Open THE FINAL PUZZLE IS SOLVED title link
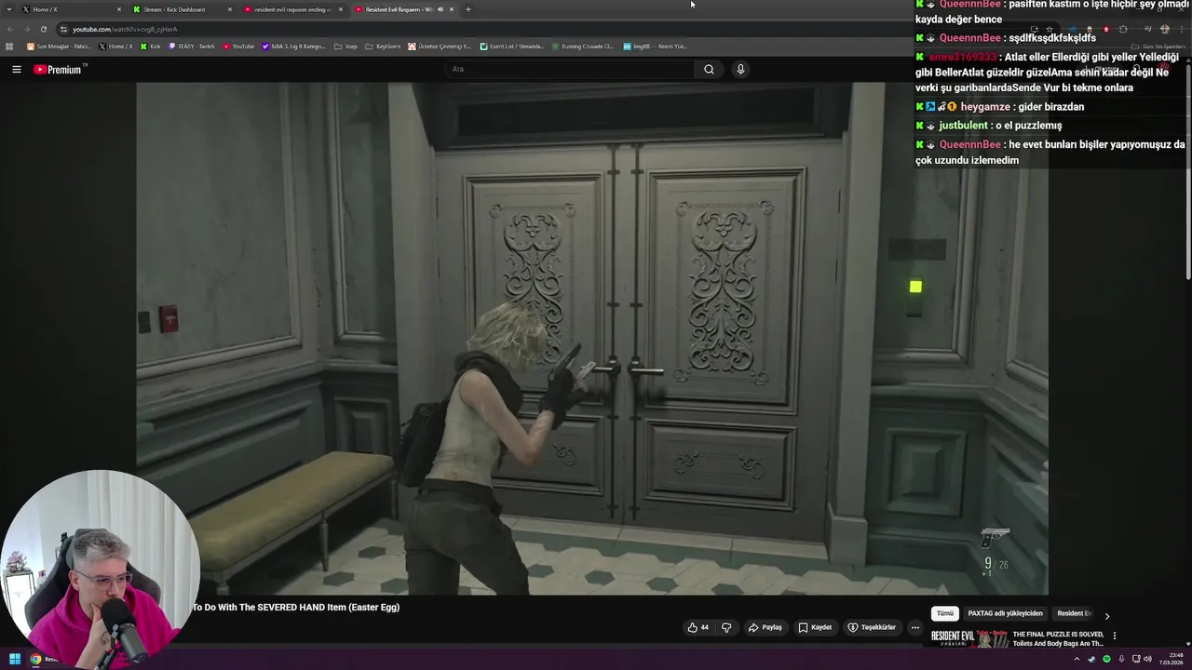Screen dimensions: 1192x670 [x=1058, y=638]
